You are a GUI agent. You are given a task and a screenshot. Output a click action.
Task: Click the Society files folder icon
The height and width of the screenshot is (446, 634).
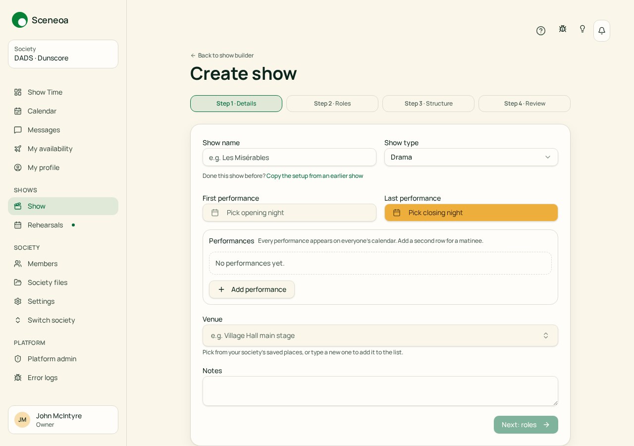pyautogui.click(x=18, y=282)
